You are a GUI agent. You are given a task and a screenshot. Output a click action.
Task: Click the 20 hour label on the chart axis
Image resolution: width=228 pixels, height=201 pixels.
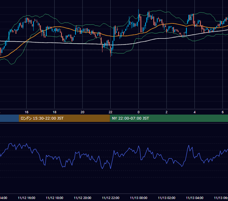click(x=82, y=112)
